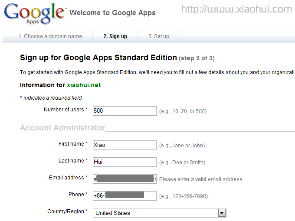Focus the First name field containing Xiao
This screenshot has height=221, width=295.
pyautogui.click(x=125, y=145)
